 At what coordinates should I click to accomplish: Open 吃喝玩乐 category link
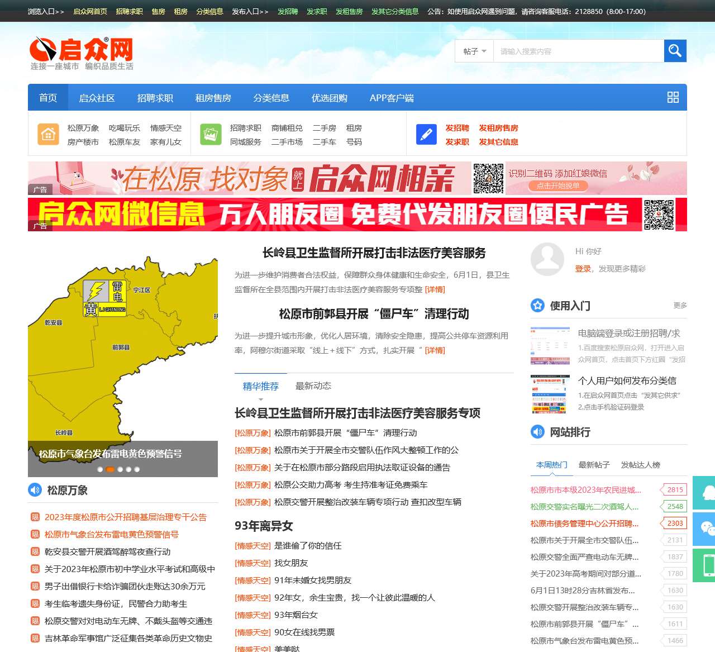coord(125,128)
